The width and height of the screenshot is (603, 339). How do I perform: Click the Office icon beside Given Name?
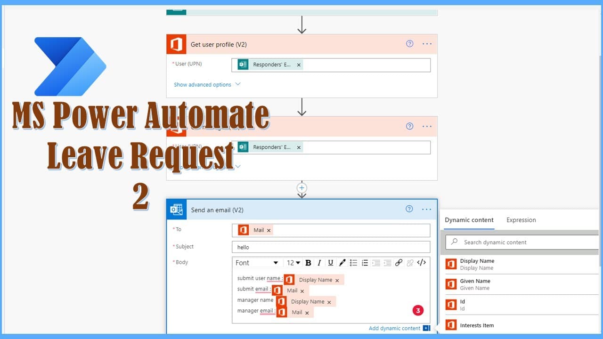pos(451,284)
